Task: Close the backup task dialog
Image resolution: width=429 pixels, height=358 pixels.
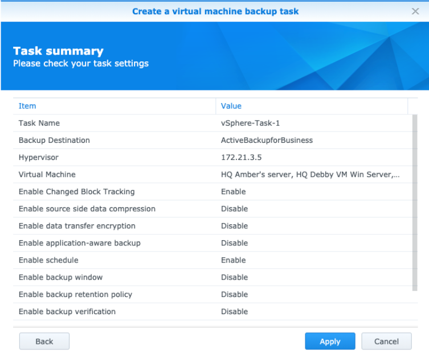Action: (415, 11)
